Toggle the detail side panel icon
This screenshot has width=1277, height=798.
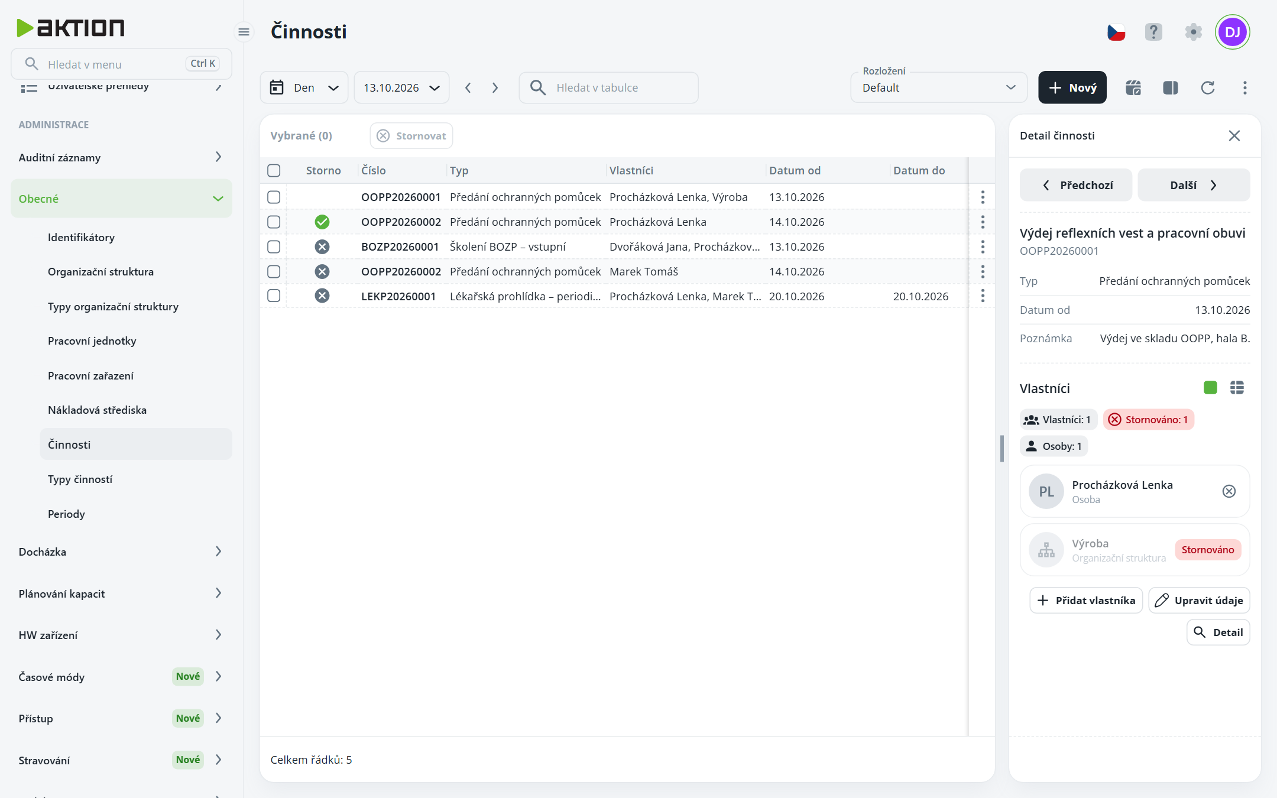[x=1170, y=87]
